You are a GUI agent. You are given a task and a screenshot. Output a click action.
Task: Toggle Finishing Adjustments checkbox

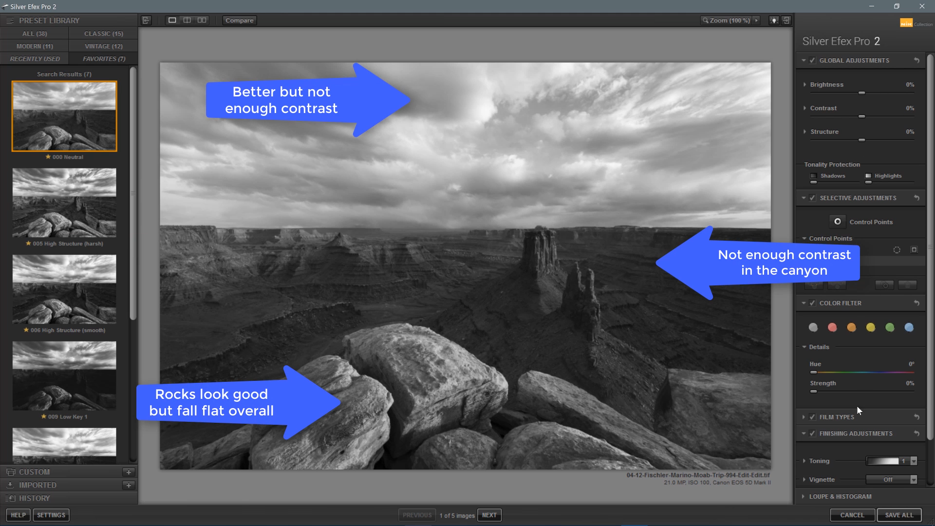[812, 433]
